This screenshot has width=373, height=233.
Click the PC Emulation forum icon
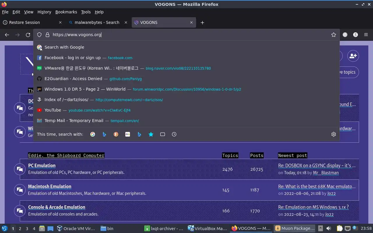tap(20, 169)
